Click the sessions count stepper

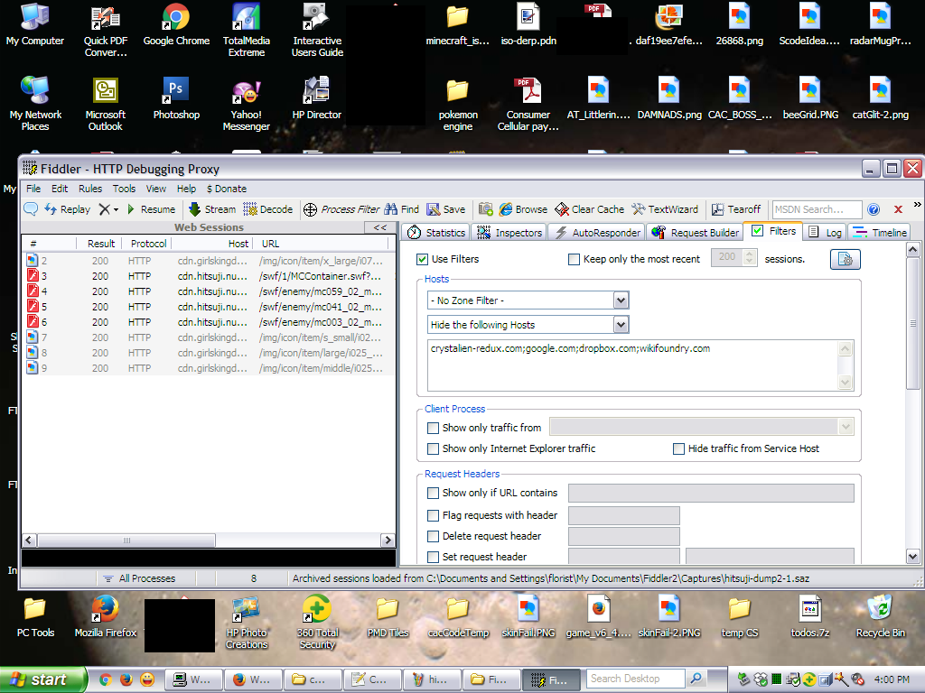pos(750,257)
